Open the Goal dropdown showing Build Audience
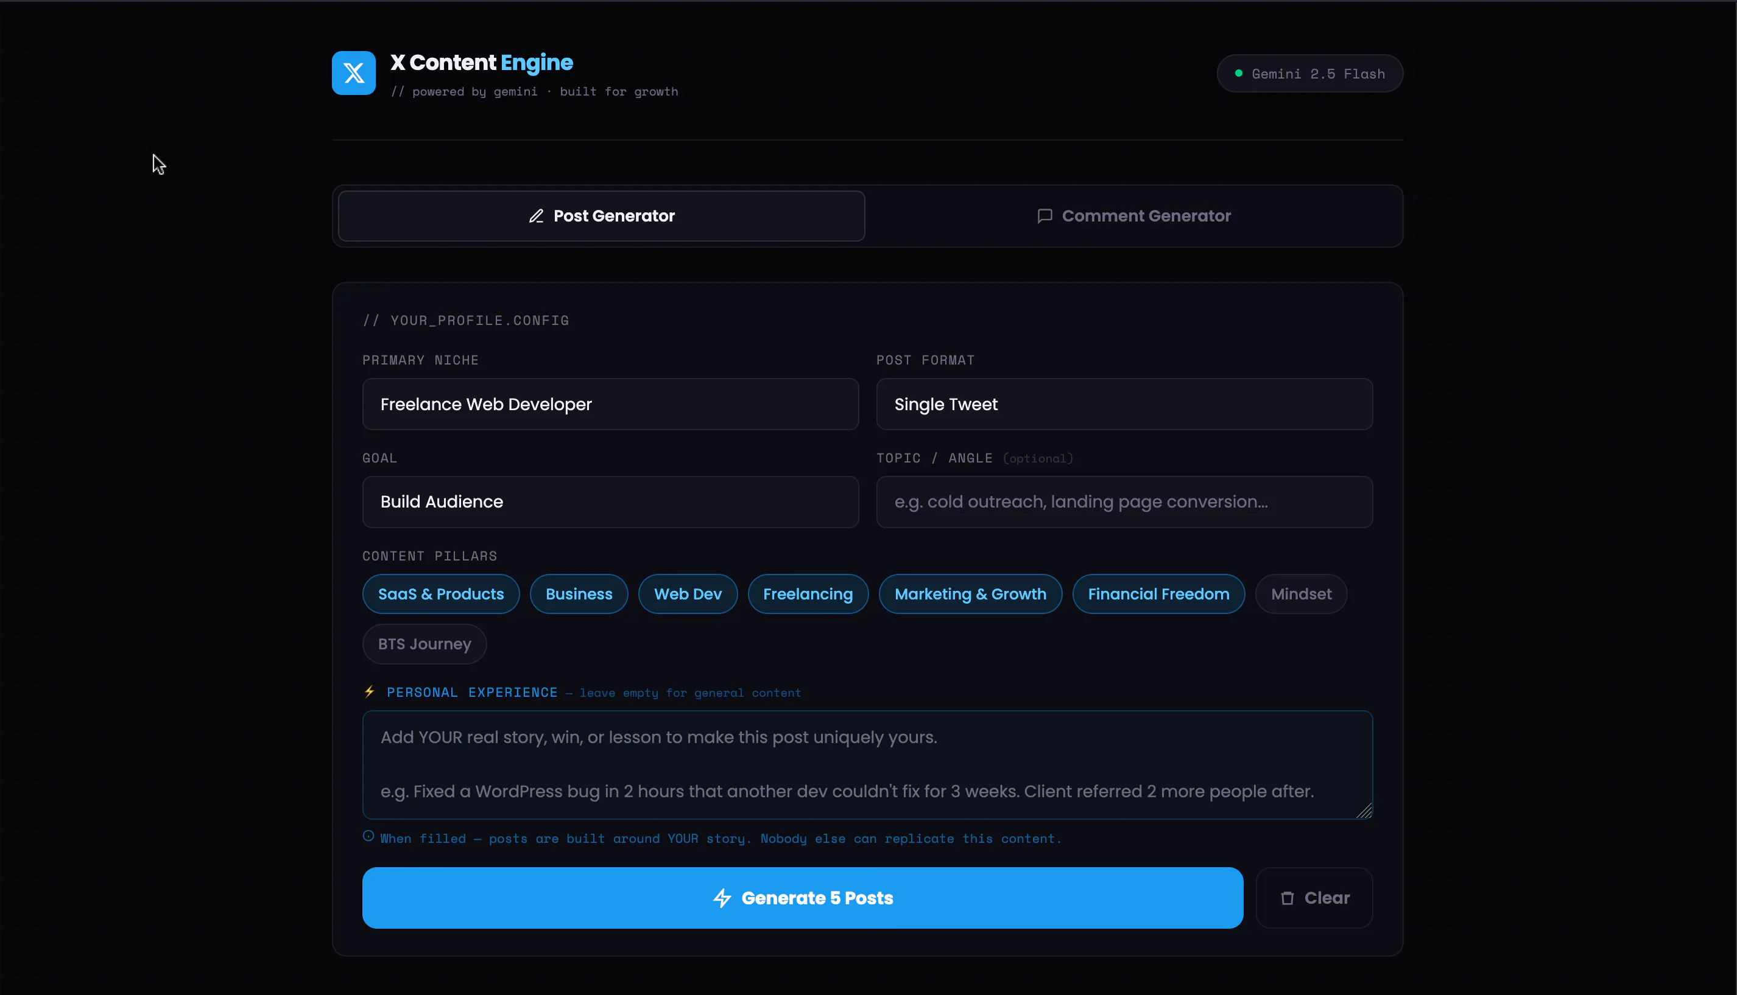The image size is (1737, 995). [x=610, y=501]
